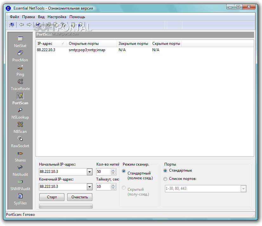This screenshot has width=262, height=226.
Task: Open the SNMPAudit tool
Action: point(20,185)
